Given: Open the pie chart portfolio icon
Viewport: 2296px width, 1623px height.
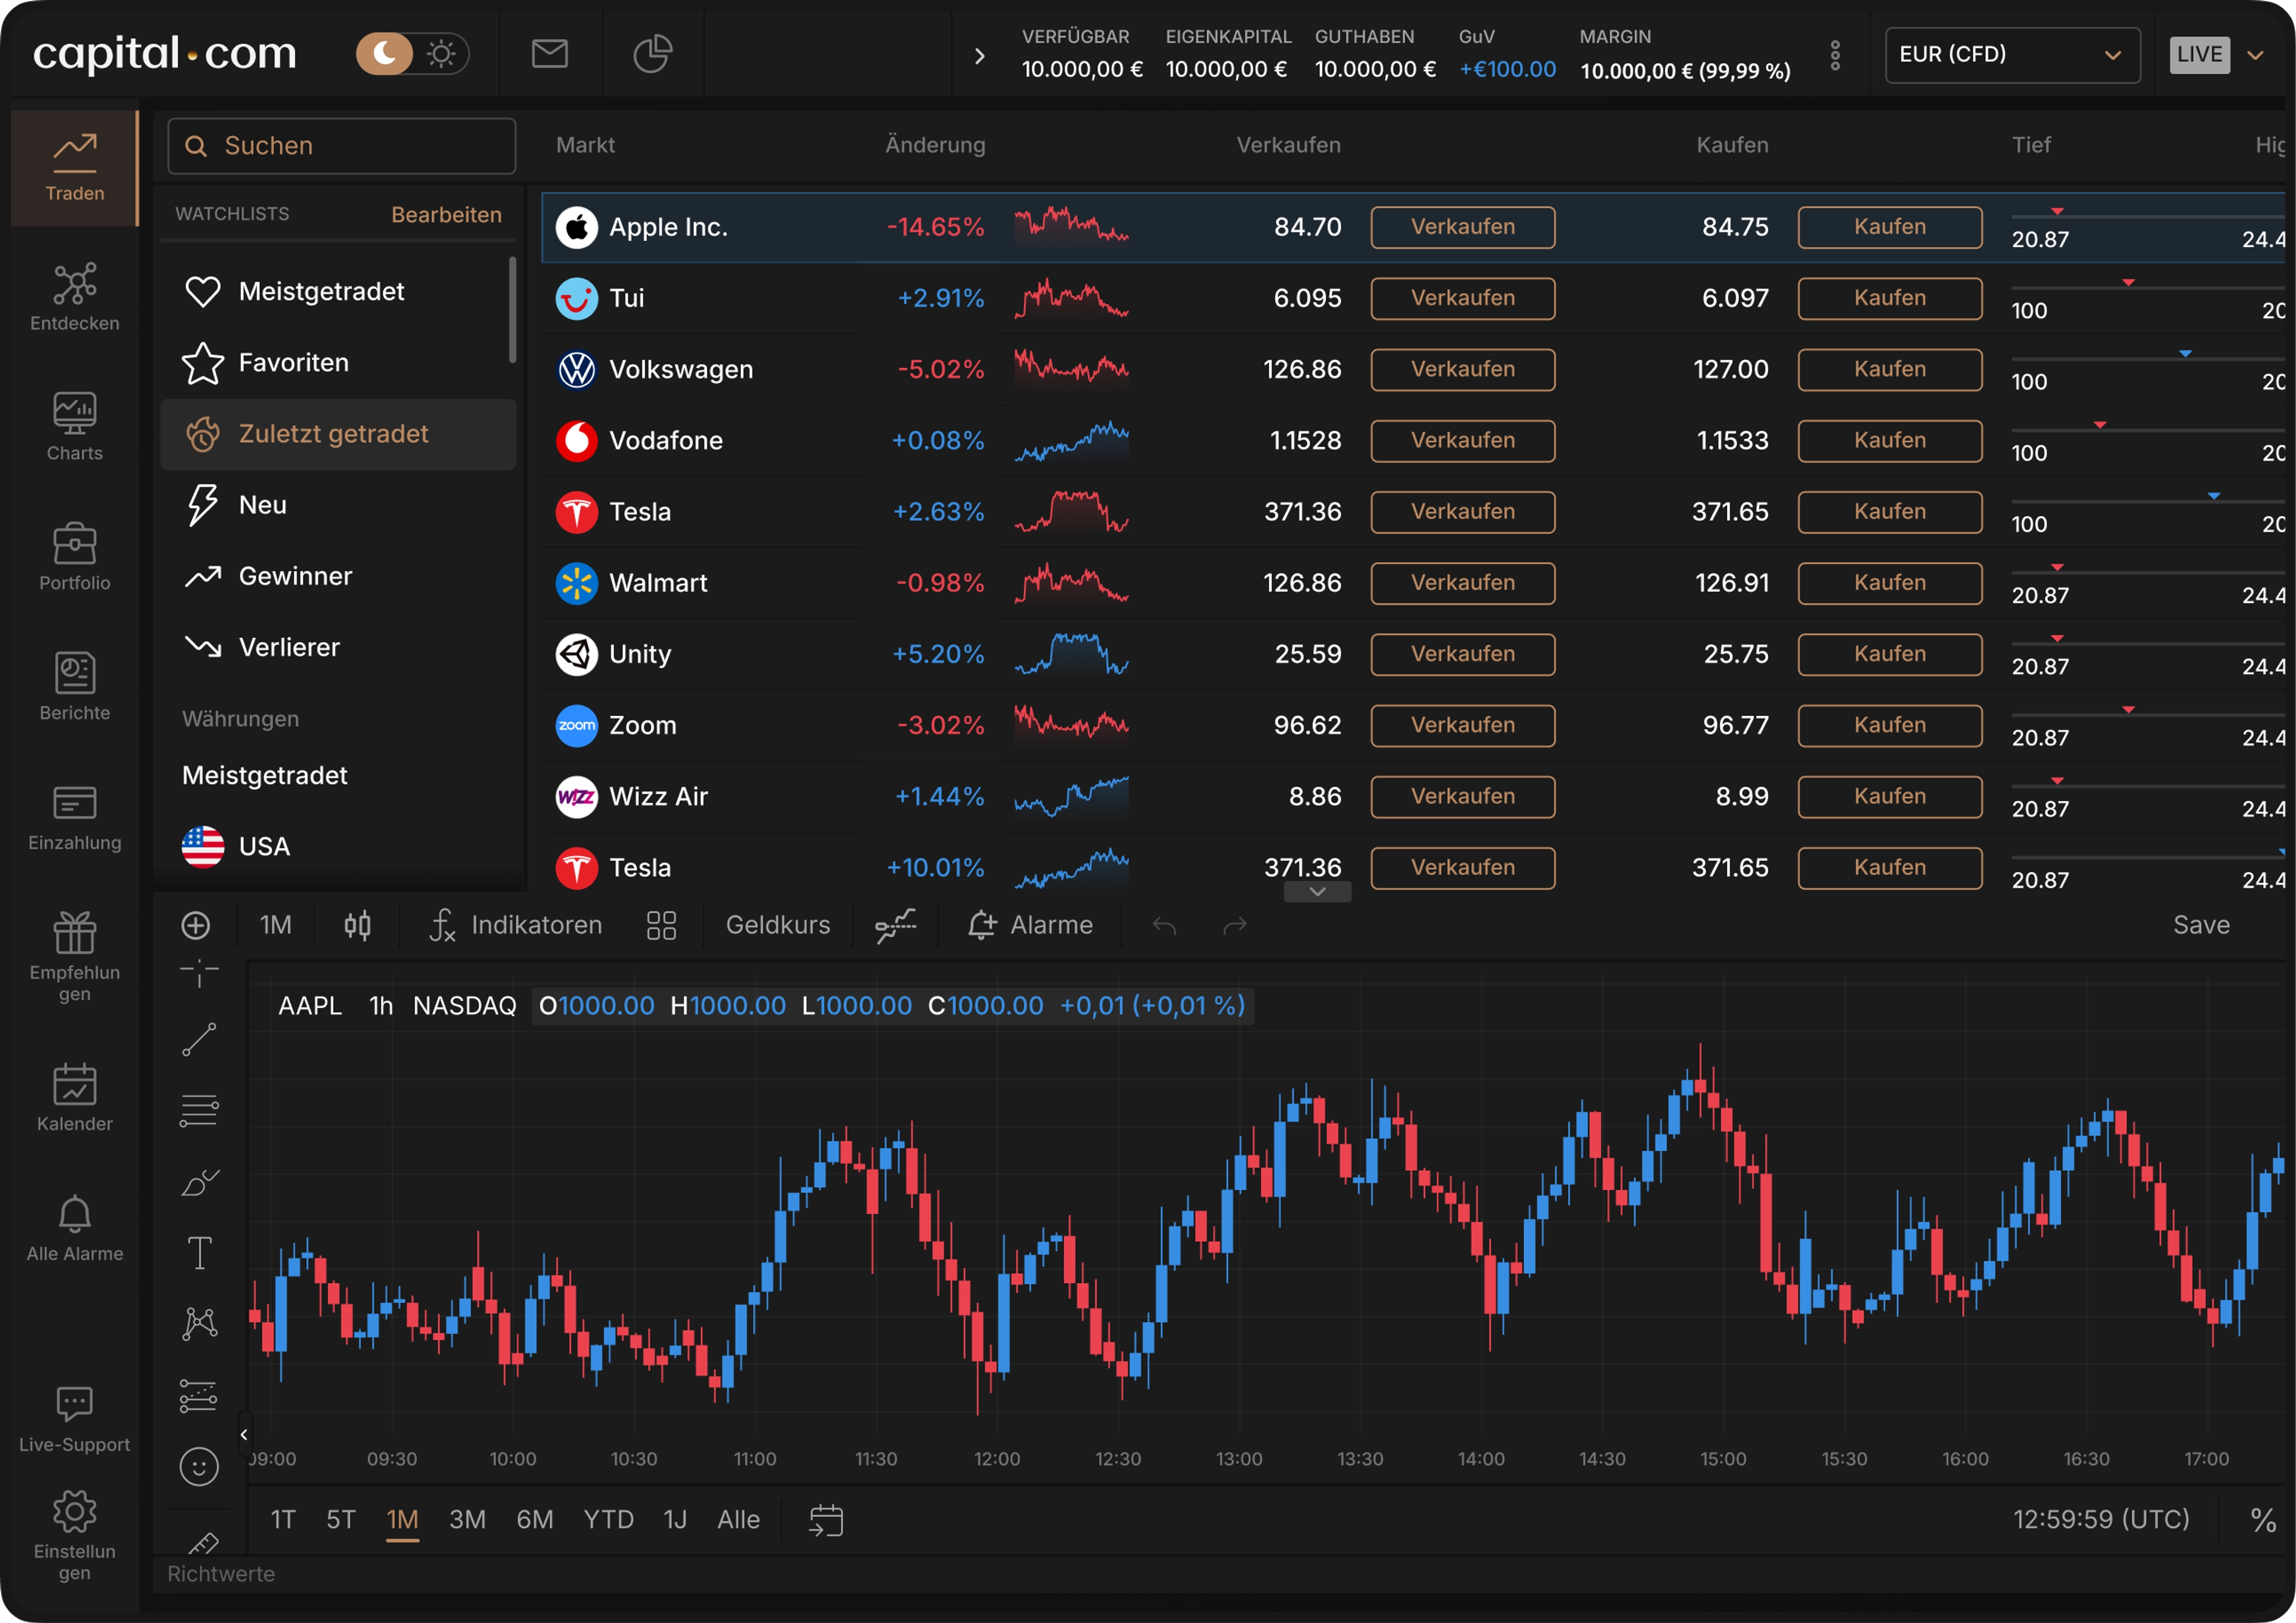Looking at the screenshot, I should point(652,54).
